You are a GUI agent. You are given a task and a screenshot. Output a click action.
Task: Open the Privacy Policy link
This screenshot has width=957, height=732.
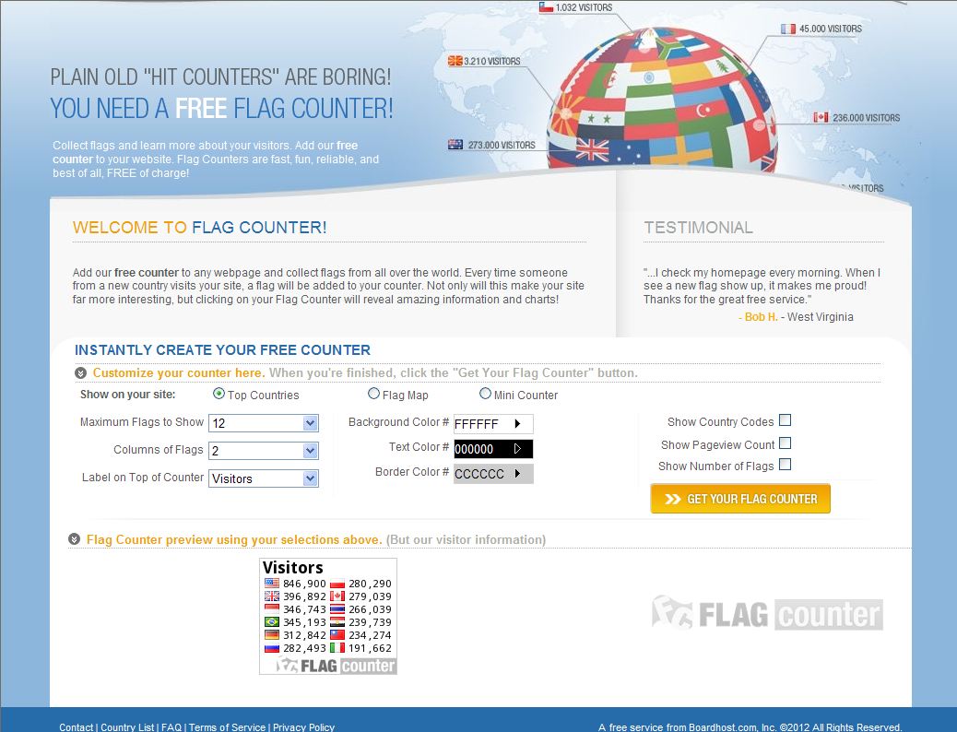pyautogui.click(x=303, y=727)
